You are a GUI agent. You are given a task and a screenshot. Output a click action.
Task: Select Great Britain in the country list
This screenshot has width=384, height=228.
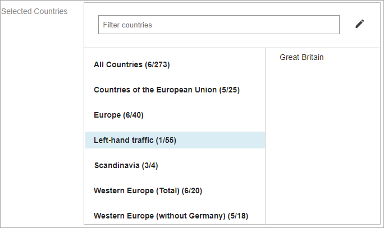coord(301,57)
